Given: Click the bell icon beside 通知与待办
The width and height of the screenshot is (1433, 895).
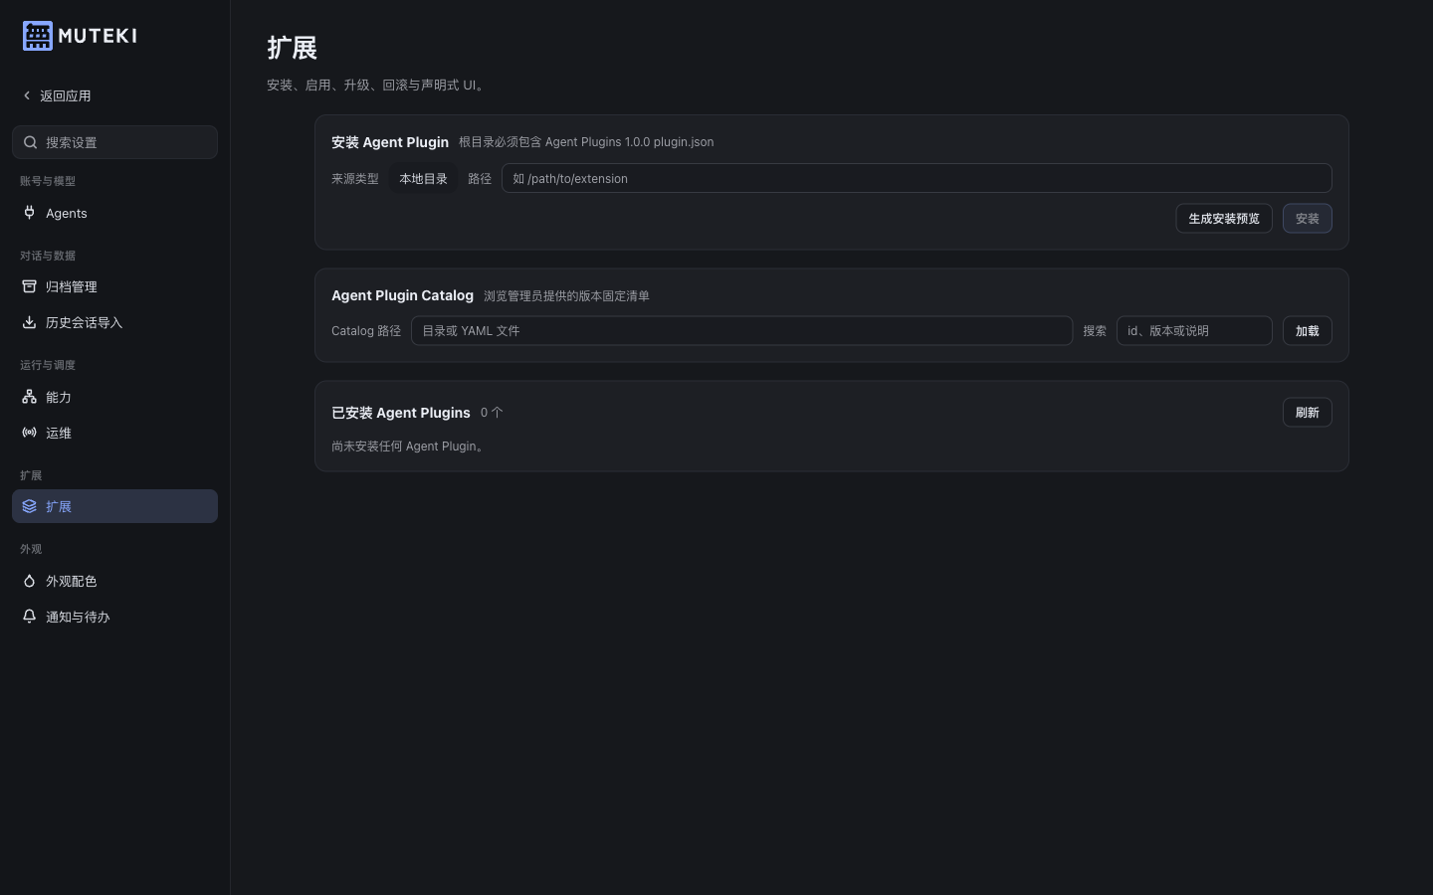Looking at the screenshot, I should [x=30, y=617].
